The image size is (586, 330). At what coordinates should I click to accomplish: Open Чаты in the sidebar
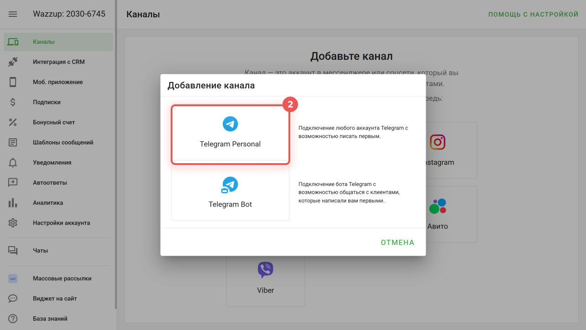point(40,251)
